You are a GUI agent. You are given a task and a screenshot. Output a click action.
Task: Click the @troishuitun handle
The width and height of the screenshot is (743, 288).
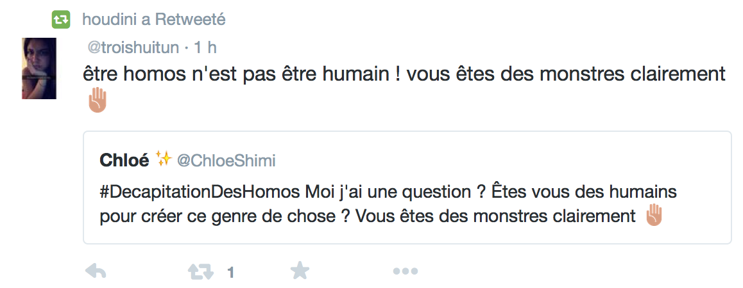pyautogui.click(x=133, y=47)
